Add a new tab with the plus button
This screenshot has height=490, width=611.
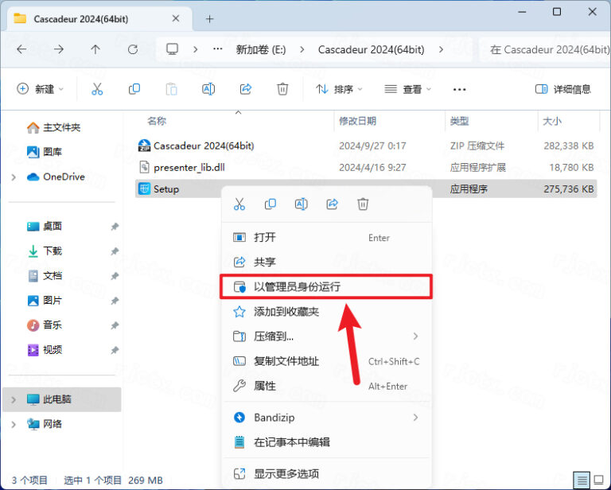pos(210,18)
